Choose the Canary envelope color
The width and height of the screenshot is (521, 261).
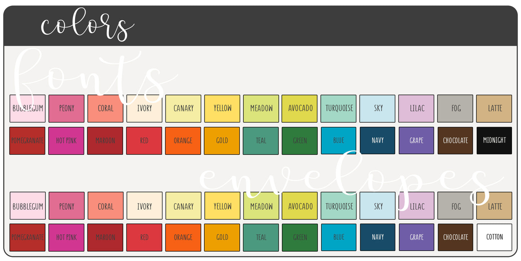[x=183, y=206]
